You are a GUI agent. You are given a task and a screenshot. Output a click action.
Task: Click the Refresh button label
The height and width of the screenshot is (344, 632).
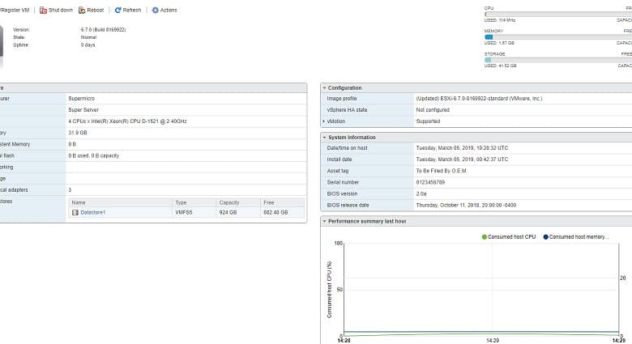click(132, 10)
